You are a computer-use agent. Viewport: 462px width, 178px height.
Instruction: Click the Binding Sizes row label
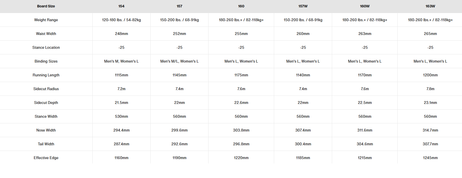pos(46,61)
